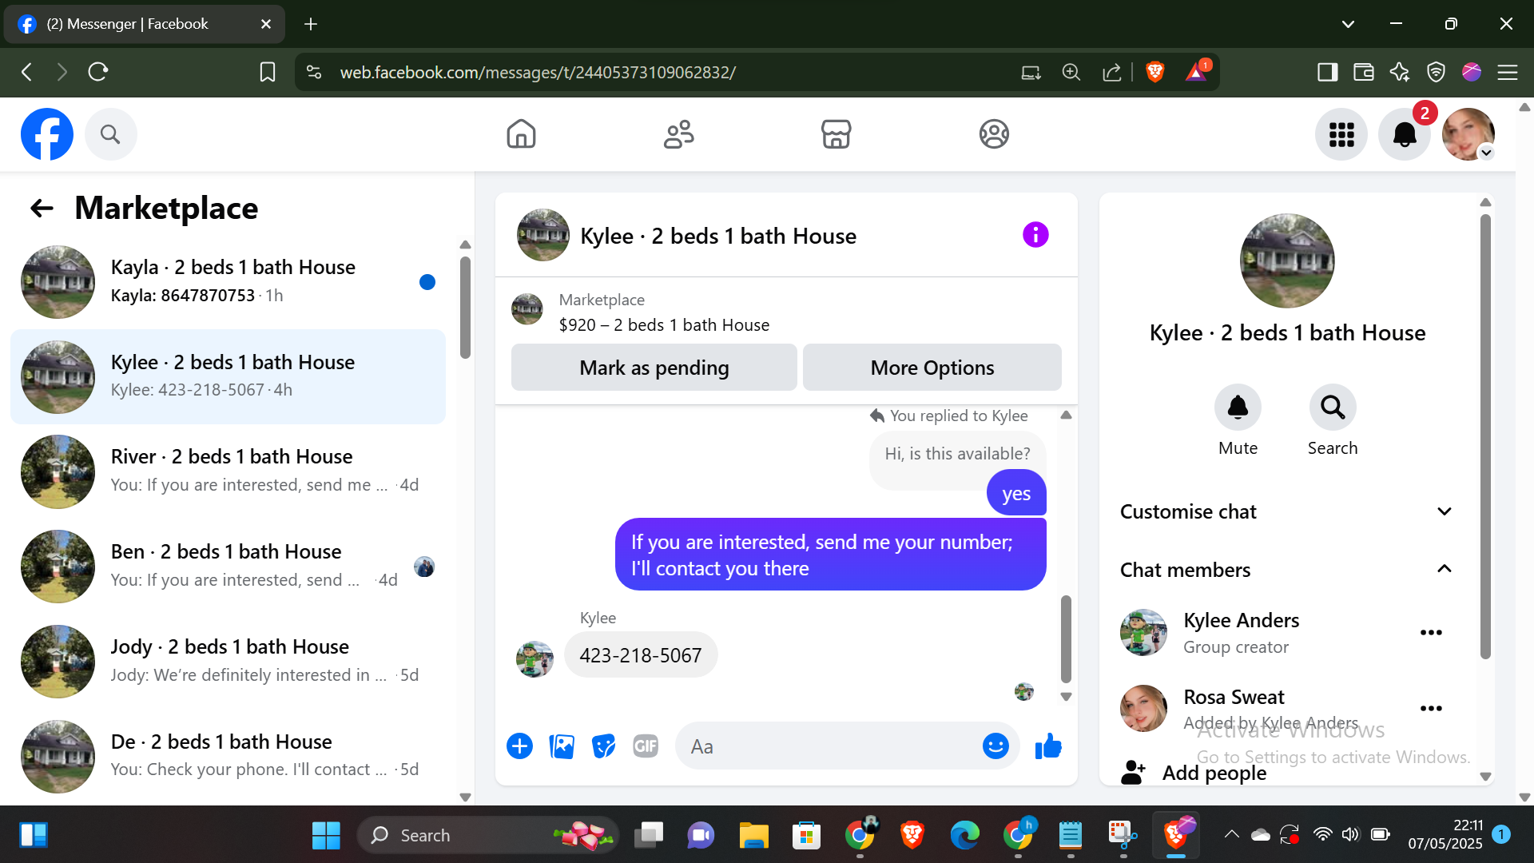Open the emoji picker in message box

(x=996, y=746)
